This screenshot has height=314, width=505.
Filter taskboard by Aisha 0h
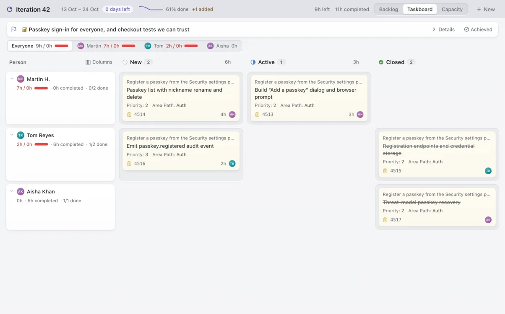pos(222,46)
